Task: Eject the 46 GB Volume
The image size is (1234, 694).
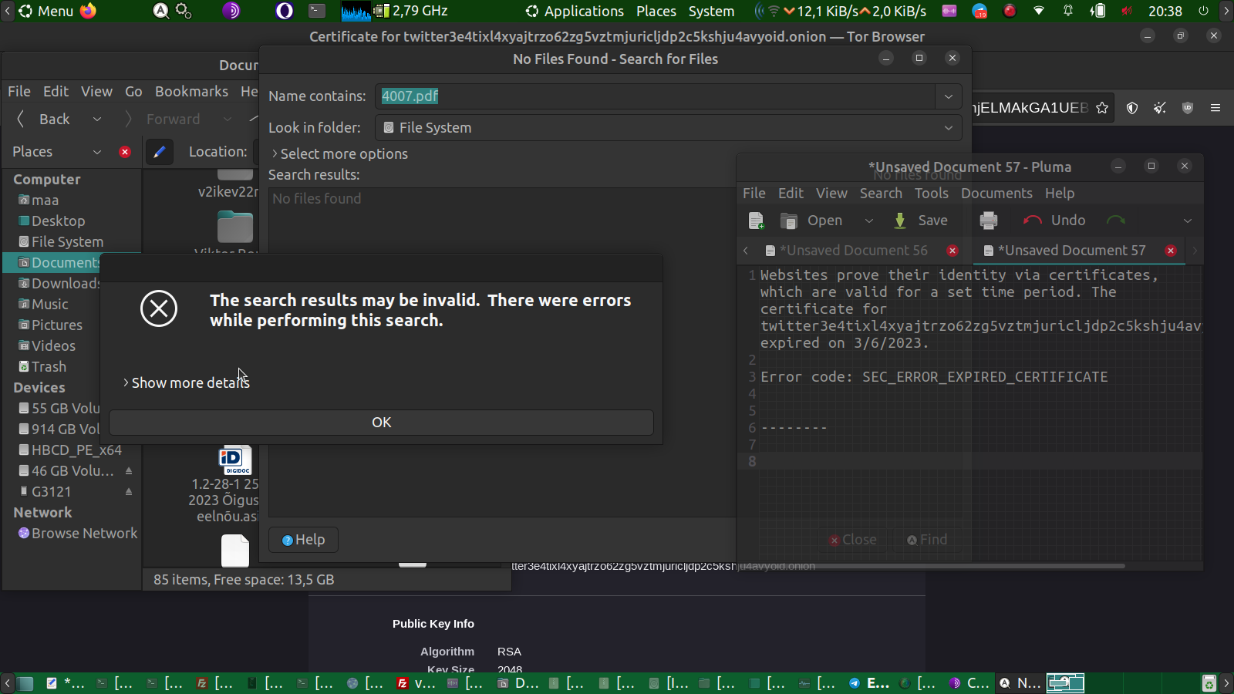Action: pos(129,471)
